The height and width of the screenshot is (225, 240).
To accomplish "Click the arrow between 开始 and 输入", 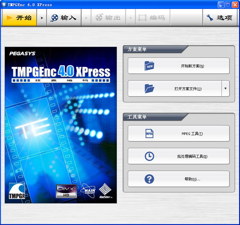I will tap(42, 18).
